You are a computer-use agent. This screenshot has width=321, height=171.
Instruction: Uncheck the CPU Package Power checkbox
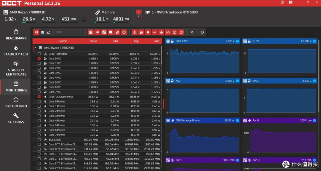[39, 97]
